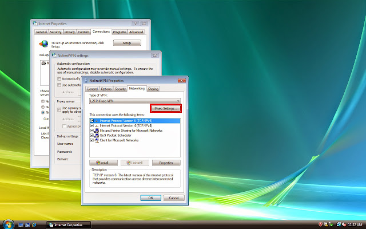Viewport: 366px width, 229px height.
Task: Click the muted volume speaker tray icon
Action: click(x=344, y=224)
